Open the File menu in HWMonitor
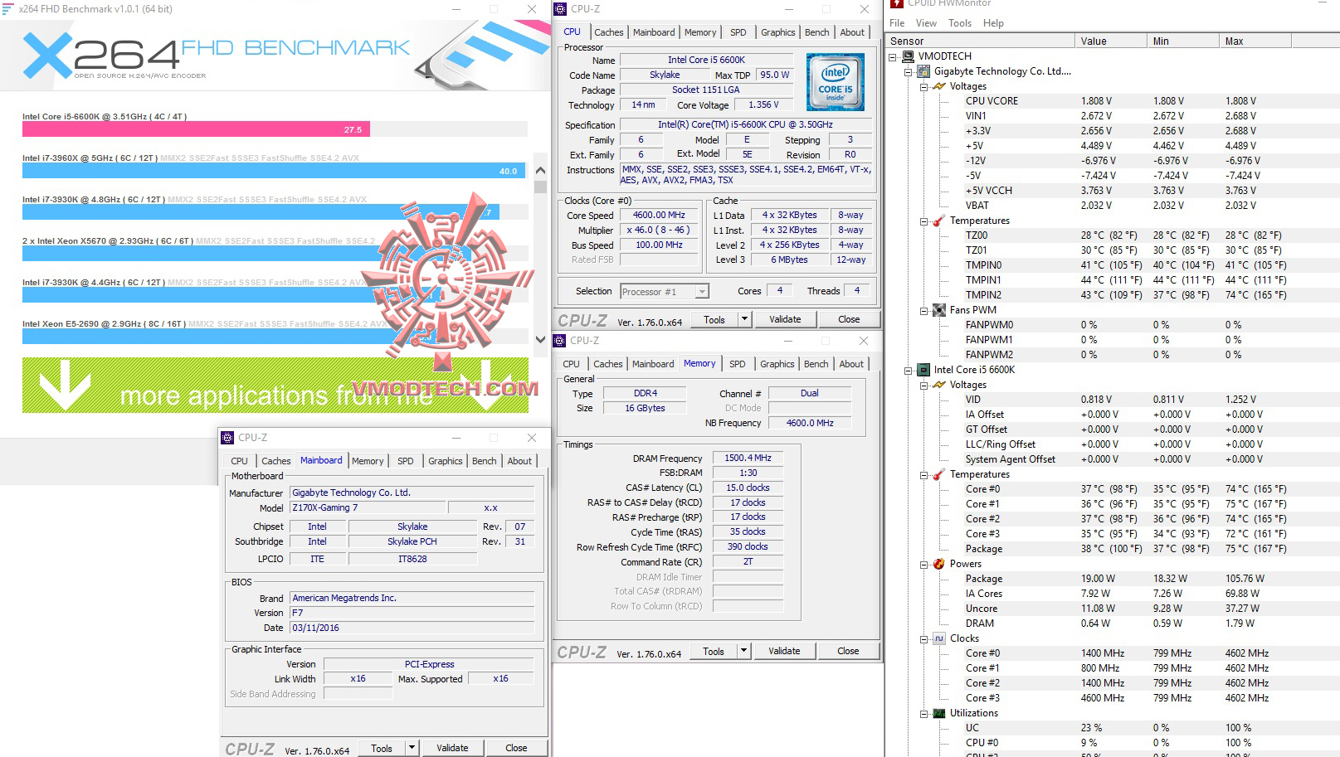The width and height of the screenshot is (1340, 757). pos(897,23)
